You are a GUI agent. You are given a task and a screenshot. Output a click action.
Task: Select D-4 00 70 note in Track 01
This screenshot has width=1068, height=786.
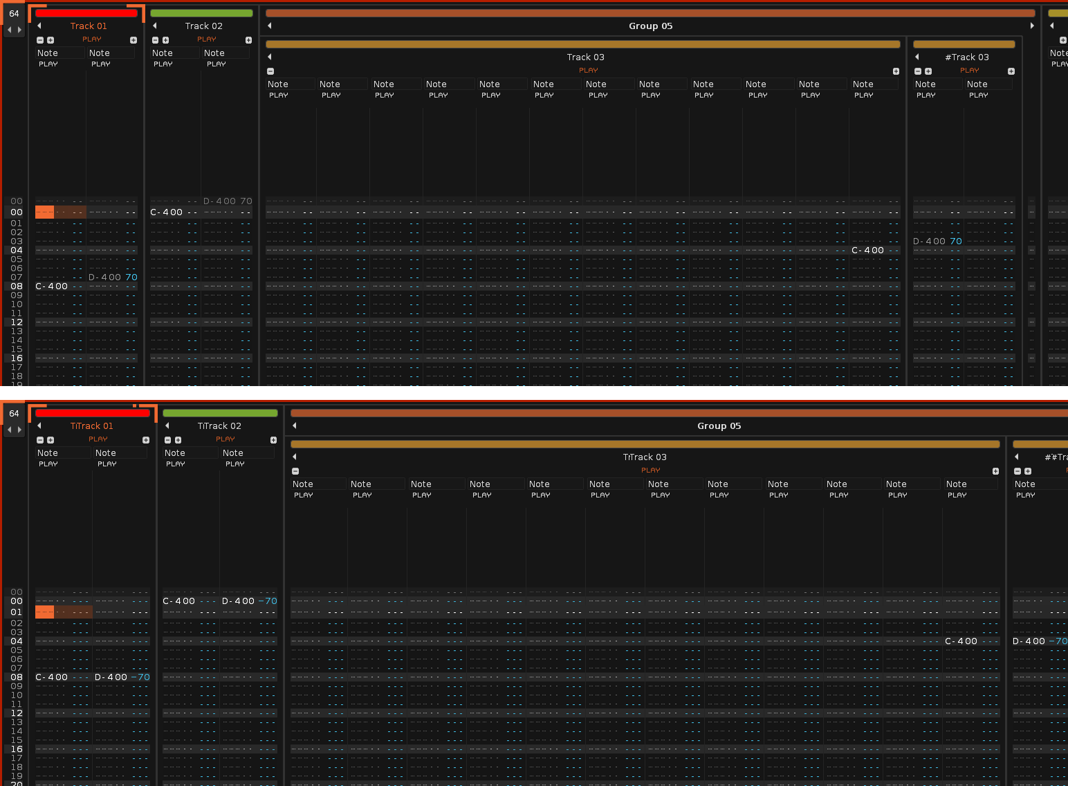pyautogui.click(x=113, y=277)
